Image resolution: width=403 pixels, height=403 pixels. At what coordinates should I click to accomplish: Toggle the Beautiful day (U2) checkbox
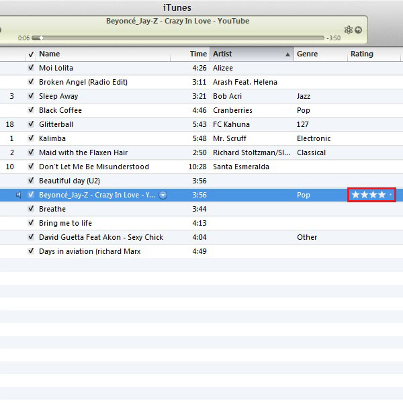click(31, 181)
